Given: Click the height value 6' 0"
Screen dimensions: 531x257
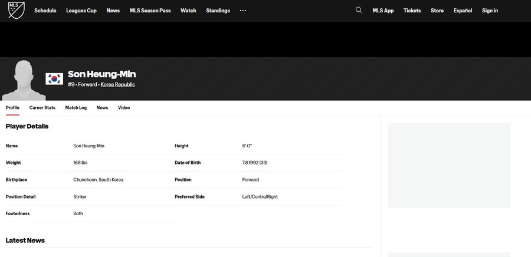Looking at the screenshot, I should pos(247,146).
